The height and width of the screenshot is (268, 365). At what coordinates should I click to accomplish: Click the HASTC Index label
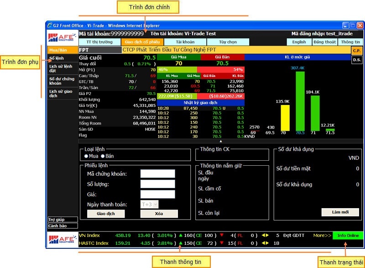[x=94, y=243]
